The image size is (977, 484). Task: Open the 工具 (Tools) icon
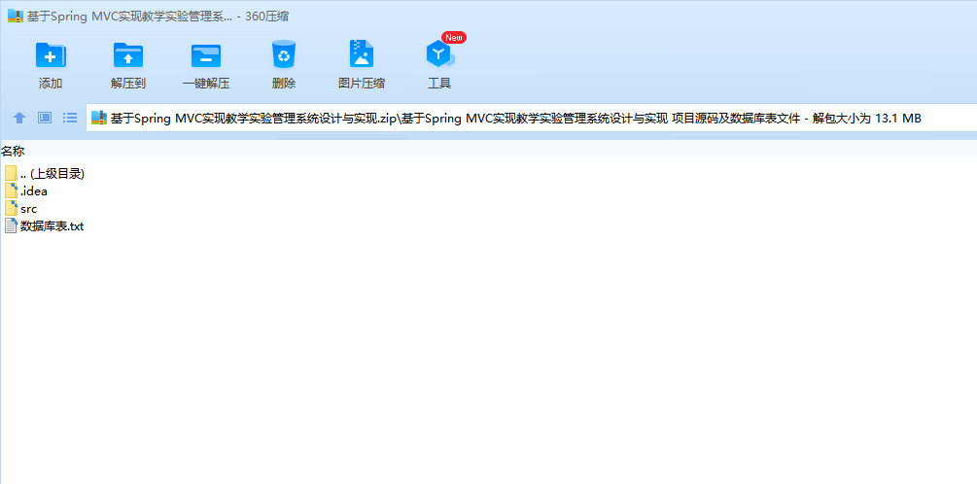pos(439,54)
